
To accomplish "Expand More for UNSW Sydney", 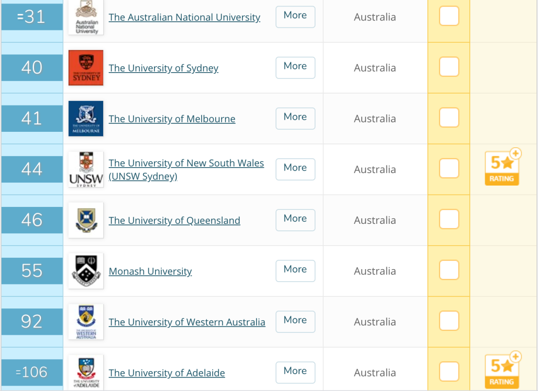I will (x=295, y=169).
